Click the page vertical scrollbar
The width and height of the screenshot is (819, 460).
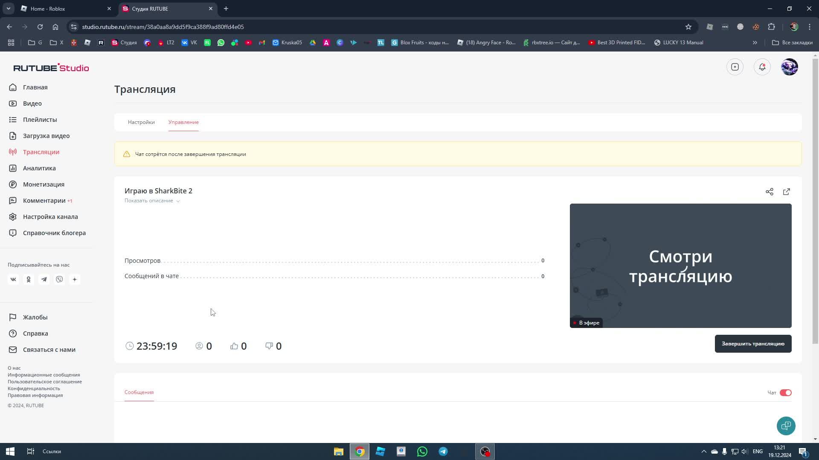pos(815,200)
